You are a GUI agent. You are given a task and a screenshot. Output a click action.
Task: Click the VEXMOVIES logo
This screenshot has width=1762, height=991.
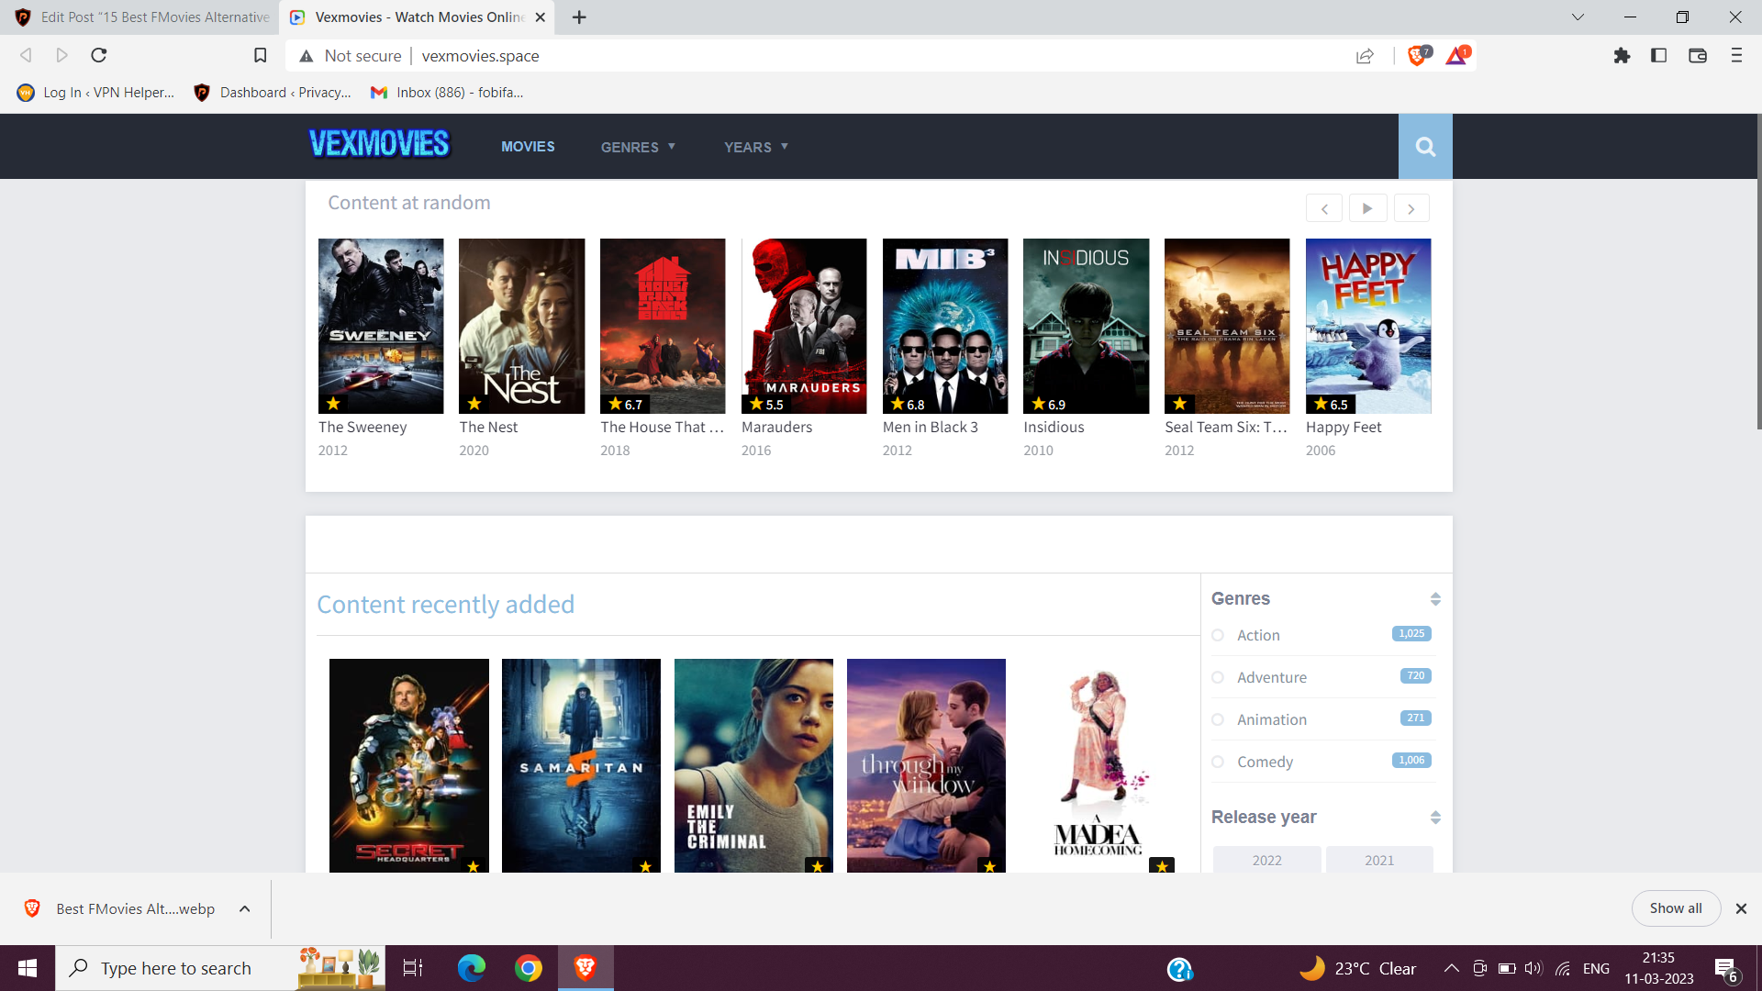point(379,144)
